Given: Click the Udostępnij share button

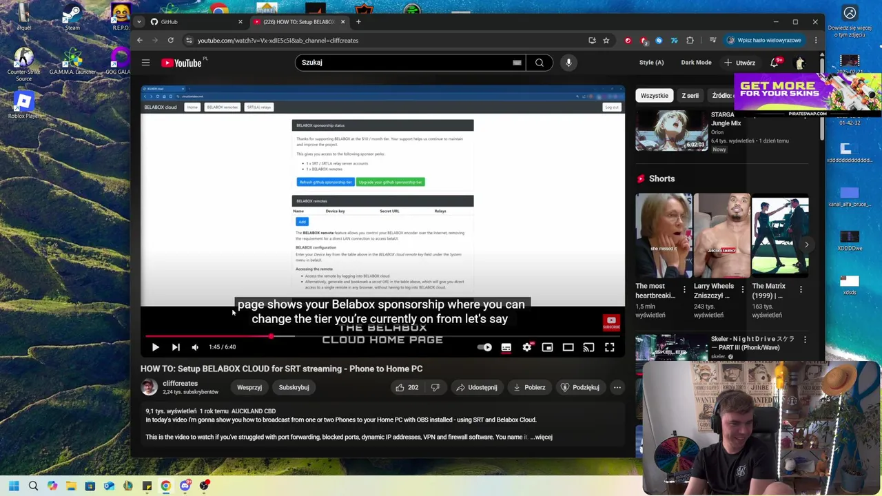Looking at the screenshot, I should (477, 387).
